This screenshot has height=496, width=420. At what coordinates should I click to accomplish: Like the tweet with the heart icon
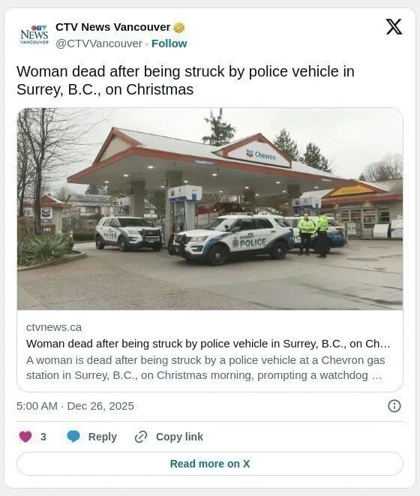pyautogui.click(x=25, y=437)
